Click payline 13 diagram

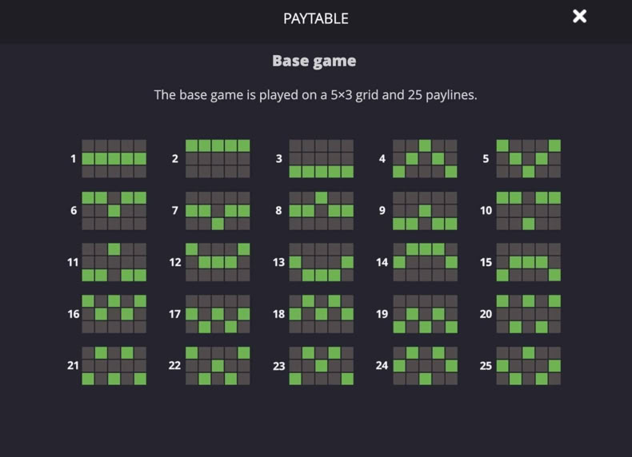coord(322,262)
